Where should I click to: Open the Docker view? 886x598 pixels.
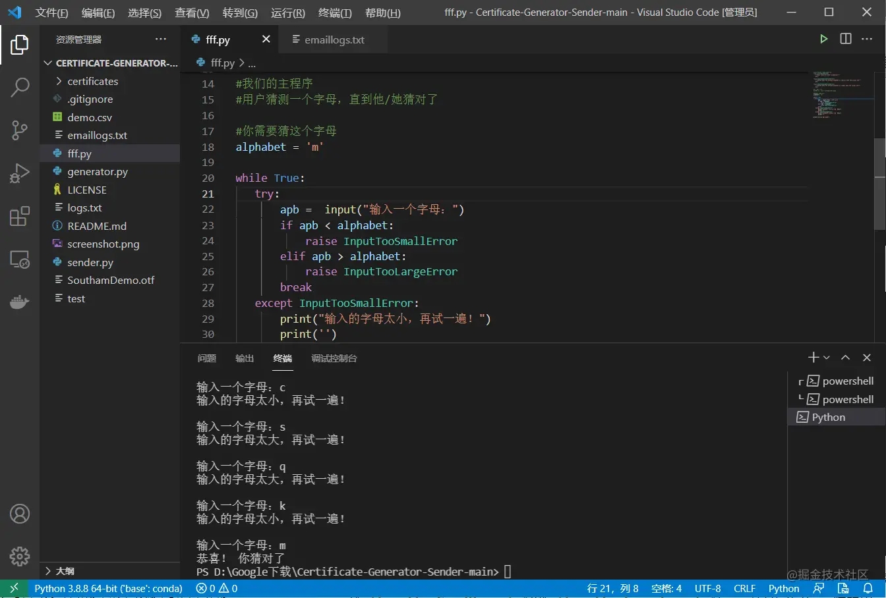coord(20,302)
